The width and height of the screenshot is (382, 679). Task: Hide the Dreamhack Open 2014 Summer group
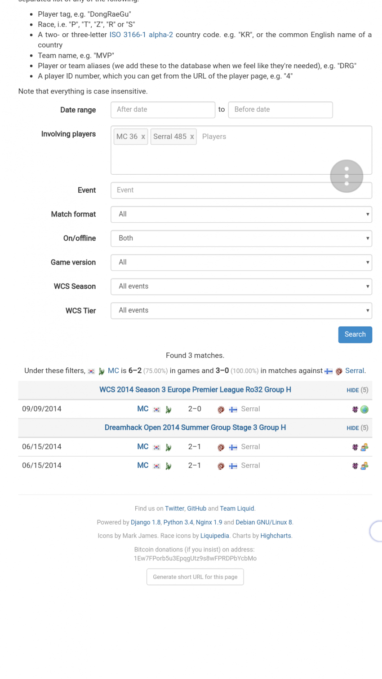tap(353, 428)
